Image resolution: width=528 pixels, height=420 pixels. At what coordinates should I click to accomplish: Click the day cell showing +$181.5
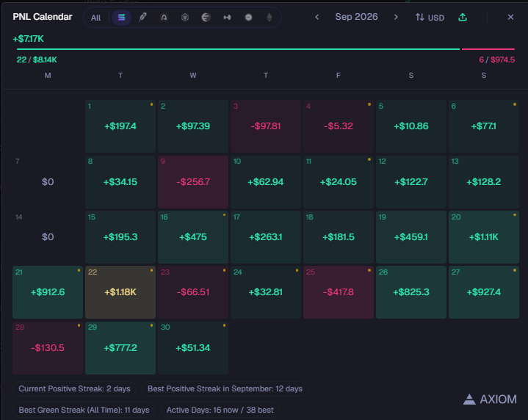(x=339, y=237)
